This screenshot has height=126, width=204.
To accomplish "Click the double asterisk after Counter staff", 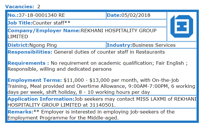I will coord(67,22).
